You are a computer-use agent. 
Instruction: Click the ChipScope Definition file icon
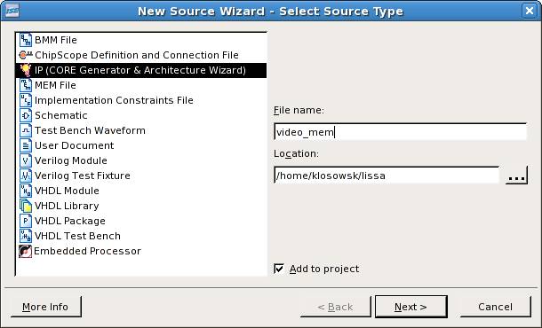point(26,55)
